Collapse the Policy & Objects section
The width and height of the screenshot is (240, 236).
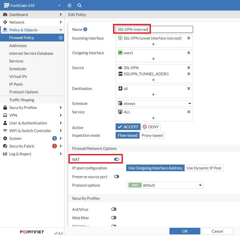pos(61,30)
